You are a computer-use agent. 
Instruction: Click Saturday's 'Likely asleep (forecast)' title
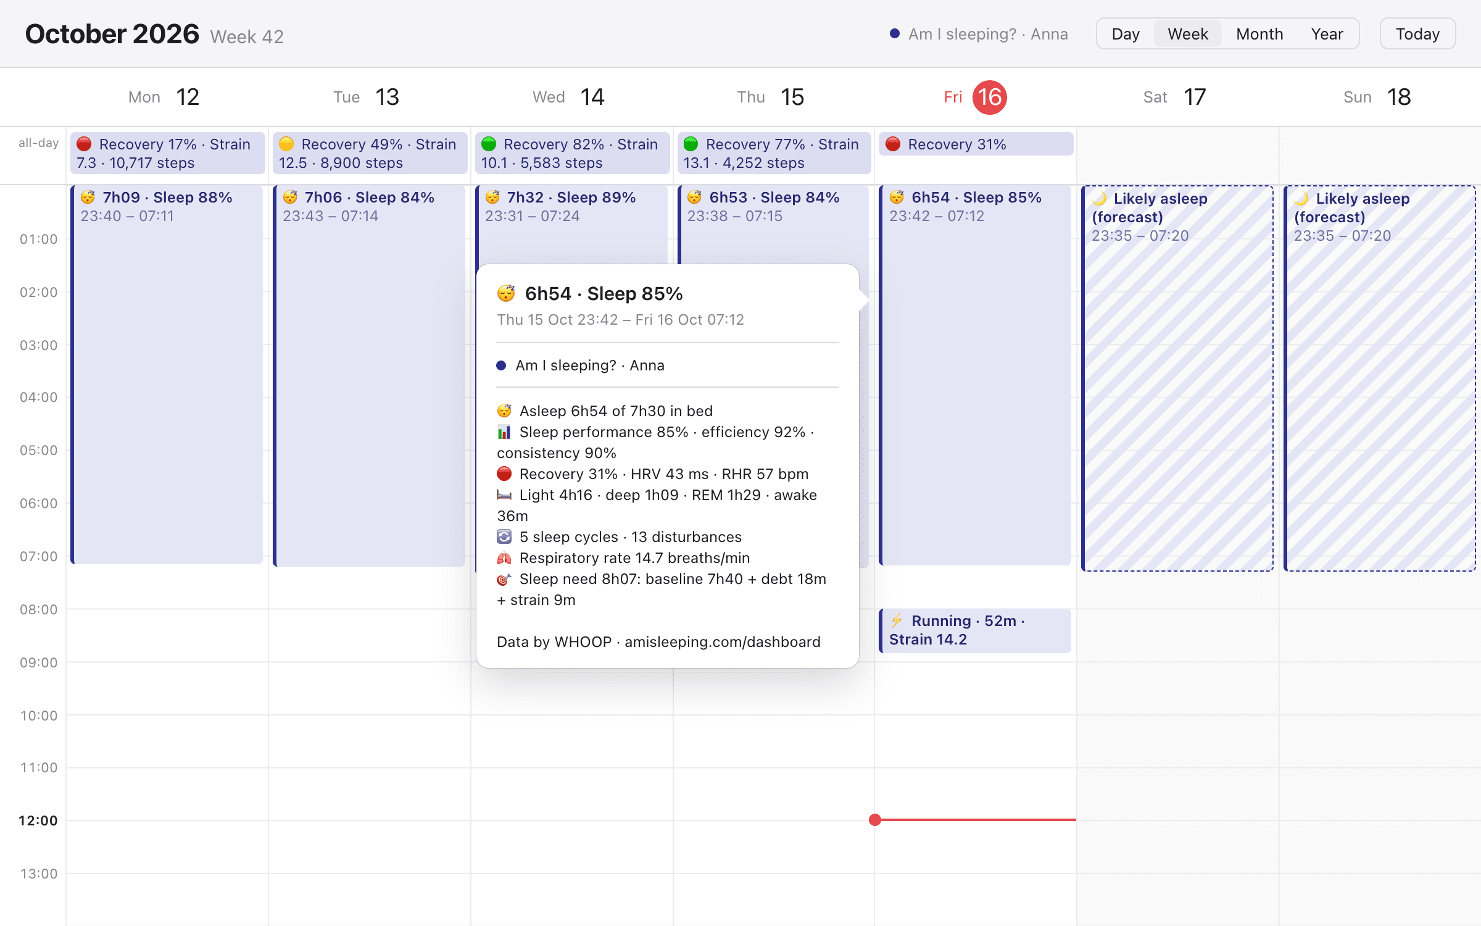(1150, 208)
